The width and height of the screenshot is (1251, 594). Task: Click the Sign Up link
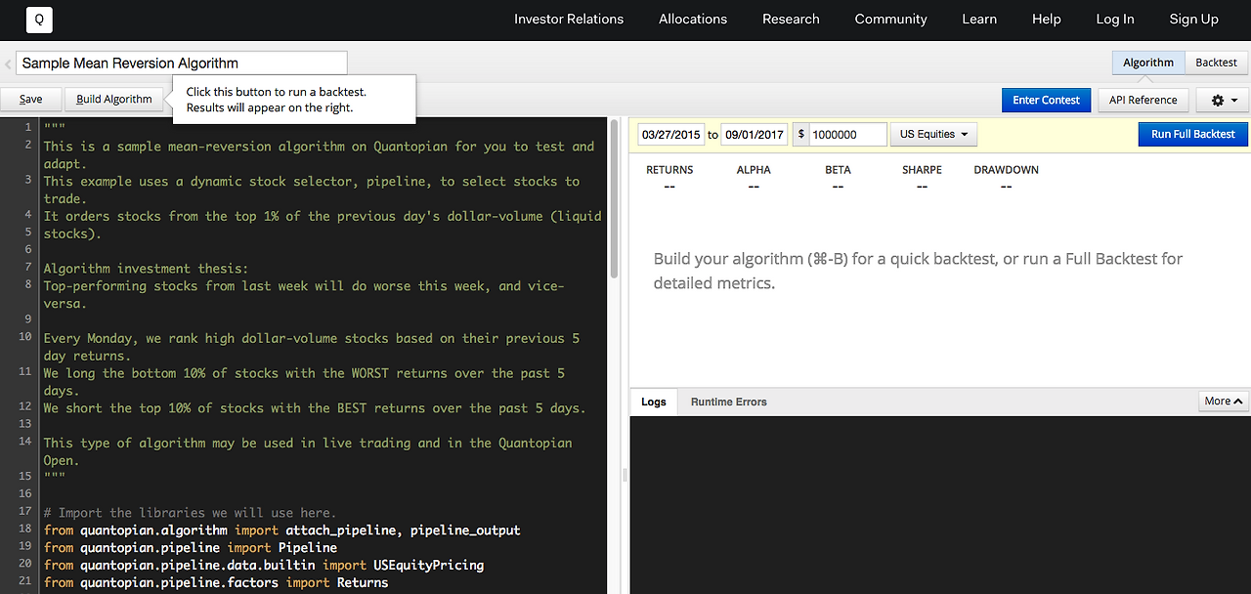(x=1193, y=20)
